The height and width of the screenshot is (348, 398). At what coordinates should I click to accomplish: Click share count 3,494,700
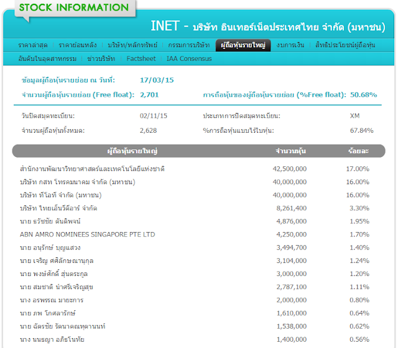(292, 248)
